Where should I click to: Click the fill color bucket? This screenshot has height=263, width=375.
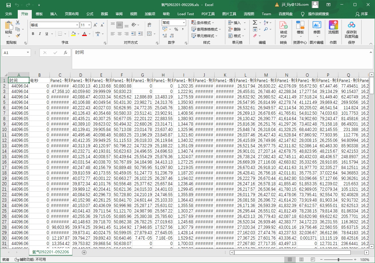click(x=74, y=34)
